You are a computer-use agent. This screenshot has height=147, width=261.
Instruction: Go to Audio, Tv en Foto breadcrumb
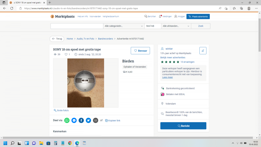[85, 39]
